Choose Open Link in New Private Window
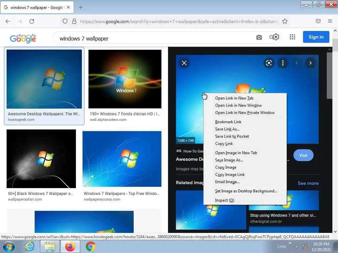Screen dimensions: 338x253 245,113
